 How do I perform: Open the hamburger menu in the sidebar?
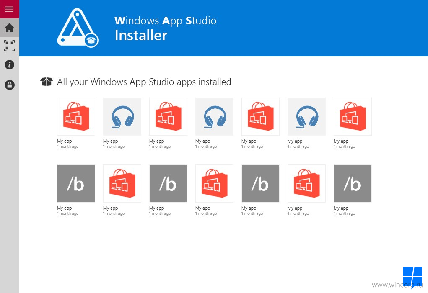pos(9,9)
